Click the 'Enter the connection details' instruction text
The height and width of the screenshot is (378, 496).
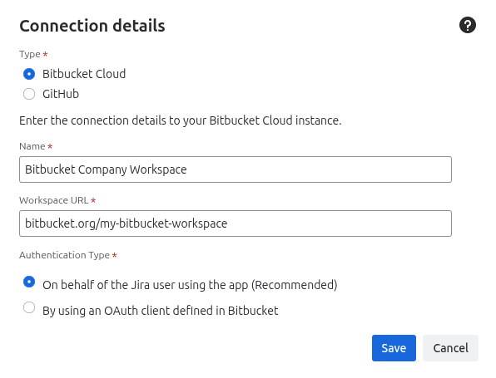click(181, 120)
